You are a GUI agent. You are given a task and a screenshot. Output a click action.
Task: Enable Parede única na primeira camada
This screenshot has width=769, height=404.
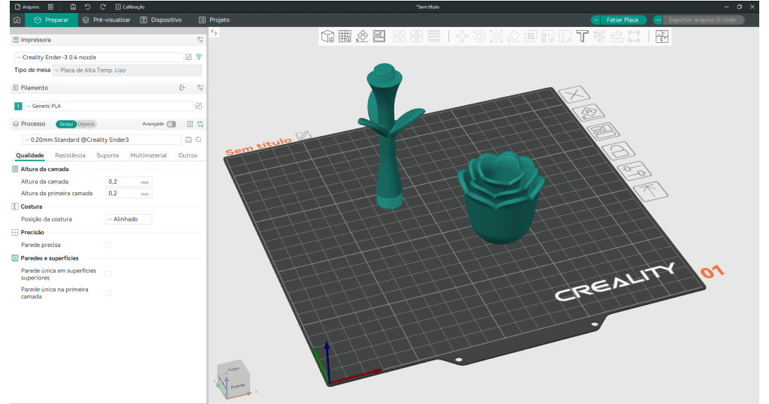point(108,293)
